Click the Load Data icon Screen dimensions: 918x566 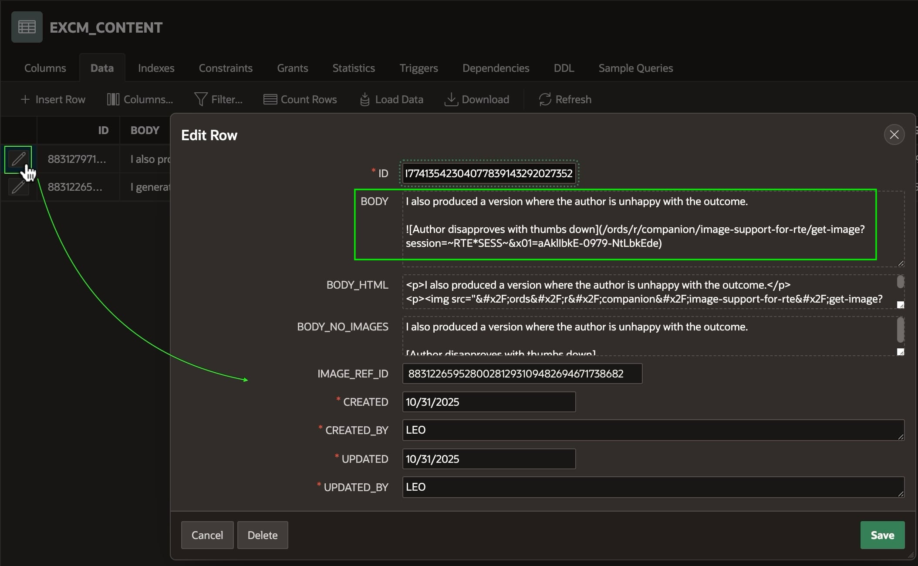(x=365, y=100)
